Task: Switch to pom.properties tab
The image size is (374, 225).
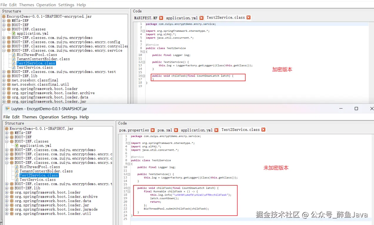Action: [134, 130]
